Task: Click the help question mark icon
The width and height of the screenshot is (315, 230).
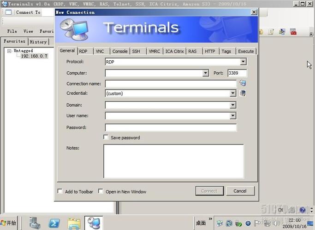Action: coord(303,210)
